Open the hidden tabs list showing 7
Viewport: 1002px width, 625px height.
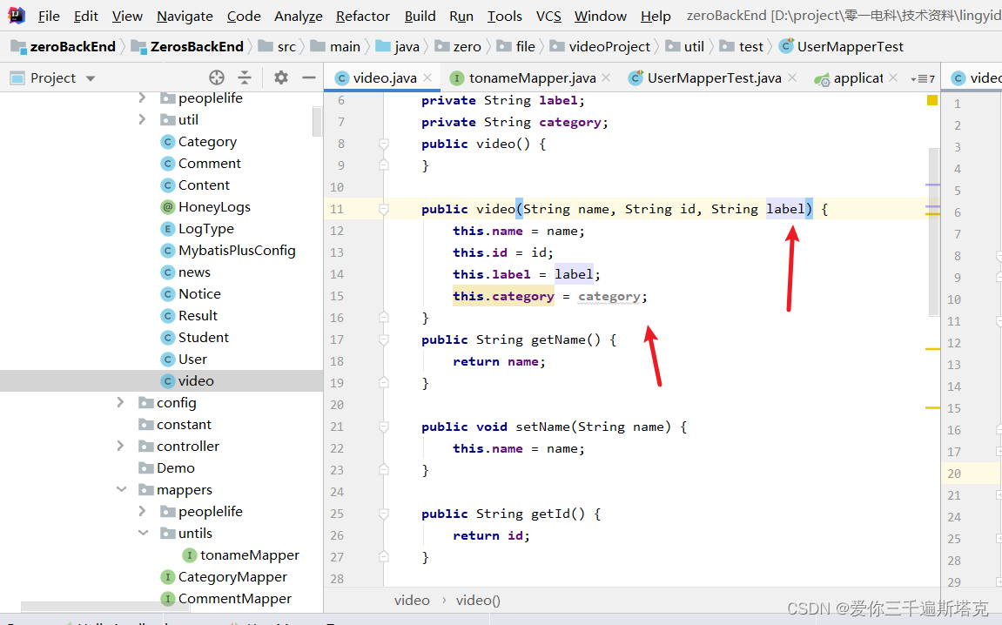923,77
